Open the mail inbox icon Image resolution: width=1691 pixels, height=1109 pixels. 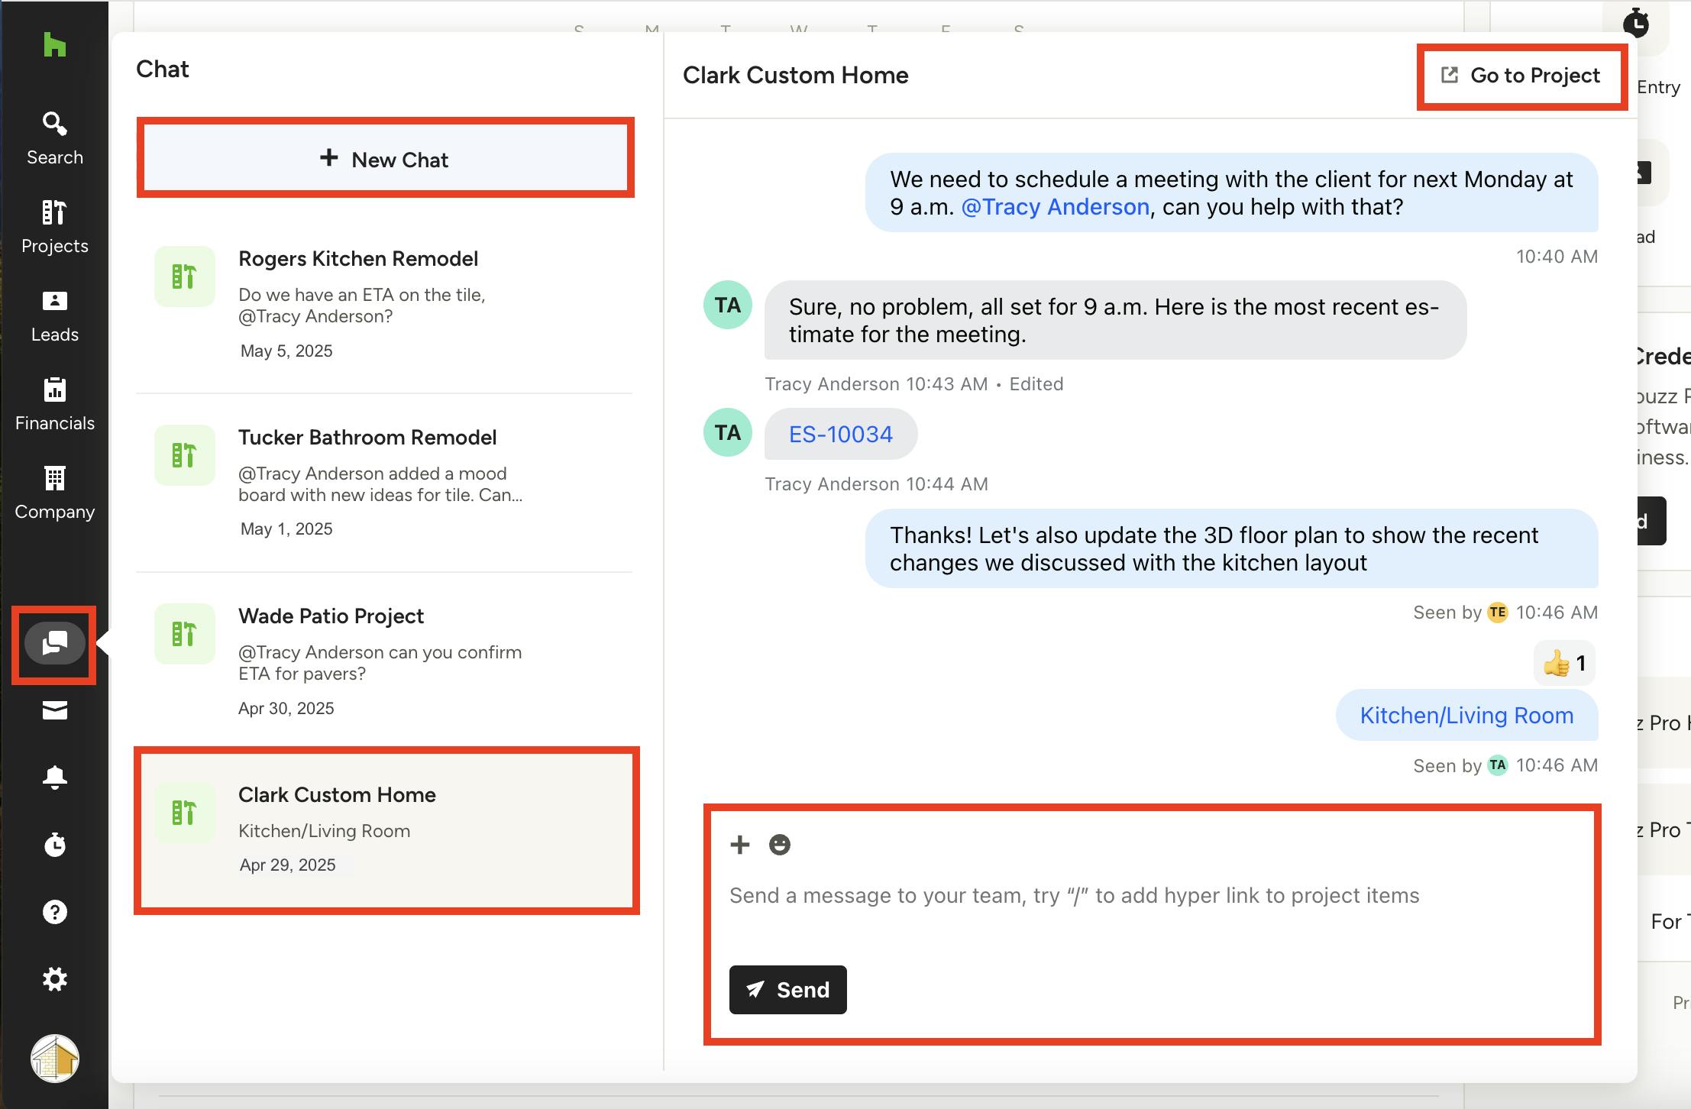click(x=54, y=710)
